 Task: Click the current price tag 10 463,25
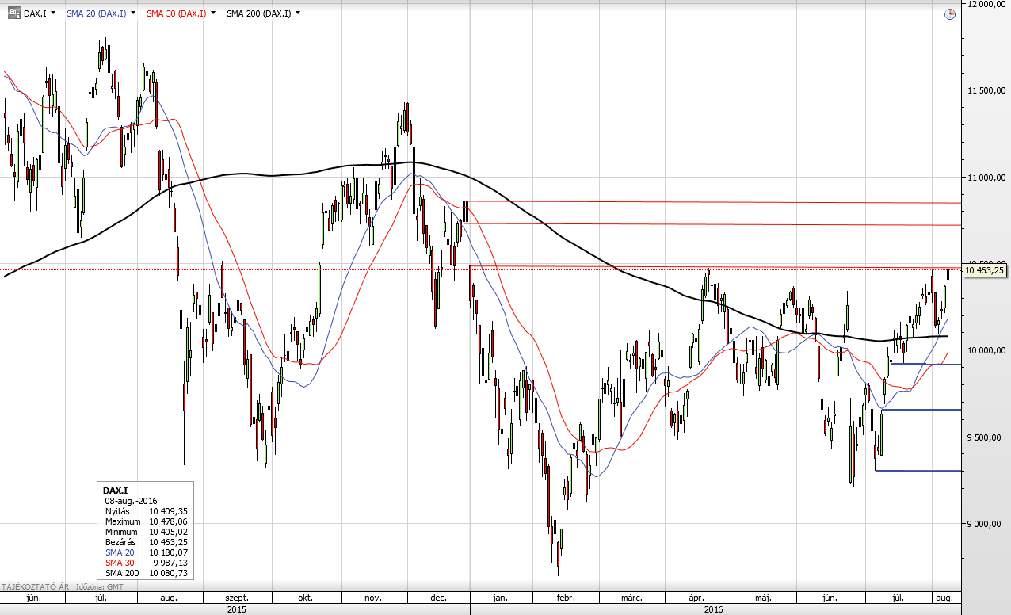pyautogui.click(x=985, y=270)
